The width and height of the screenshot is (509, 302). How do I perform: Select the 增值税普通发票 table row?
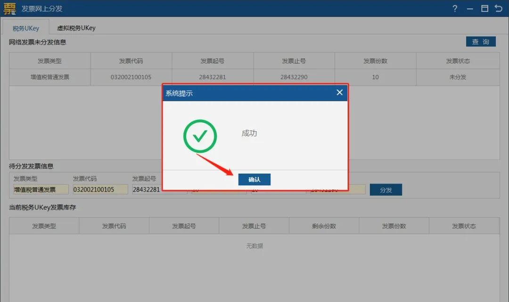(254, 77)
